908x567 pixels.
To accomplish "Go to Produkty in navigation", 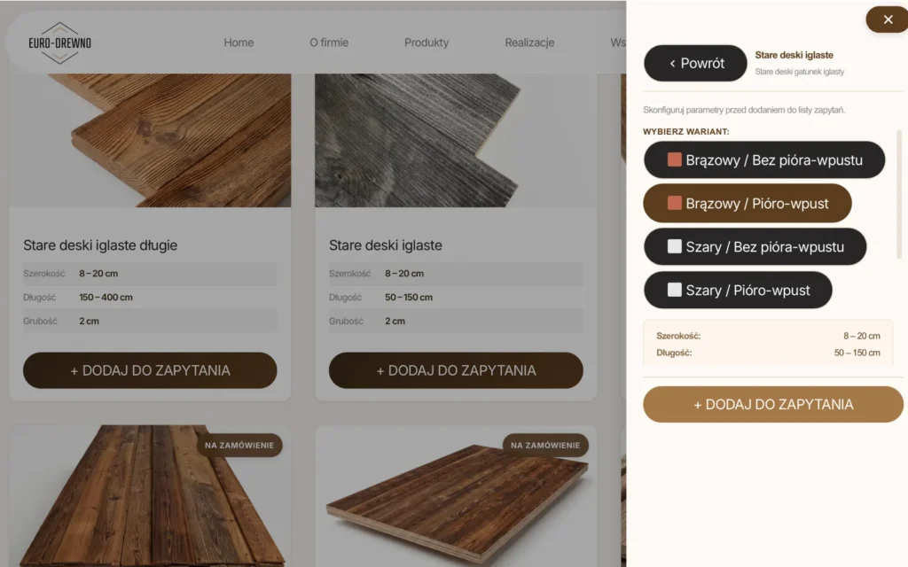I will tap(427, 43).
